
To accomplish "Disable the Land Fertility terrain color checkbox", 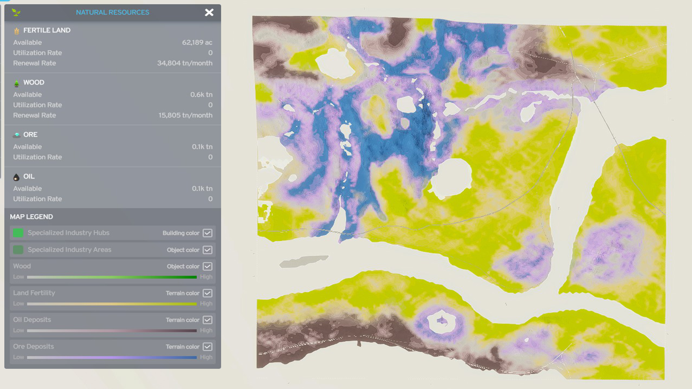I will pos(208,293).
